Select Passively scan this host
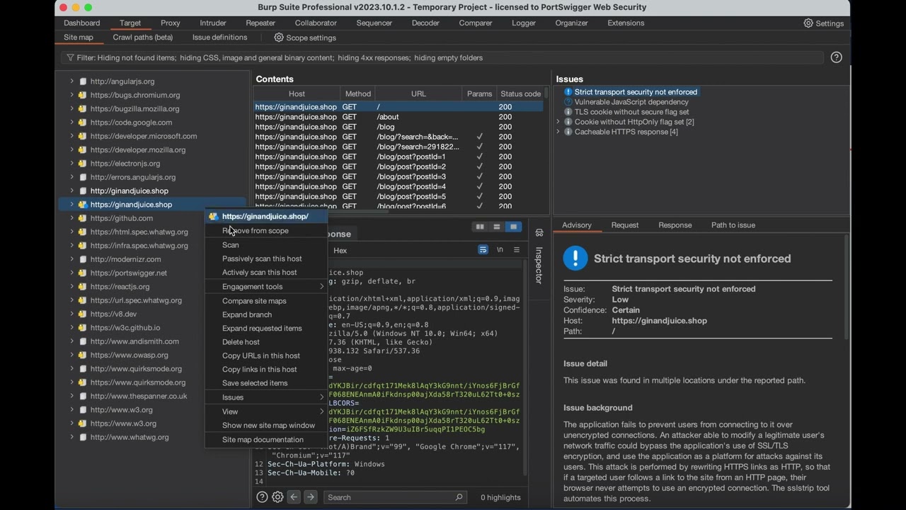 point(266,259)
